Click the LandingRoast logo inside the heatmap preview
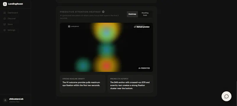Image resolution: width=237 pixels, height=106 pixels. 73,26
